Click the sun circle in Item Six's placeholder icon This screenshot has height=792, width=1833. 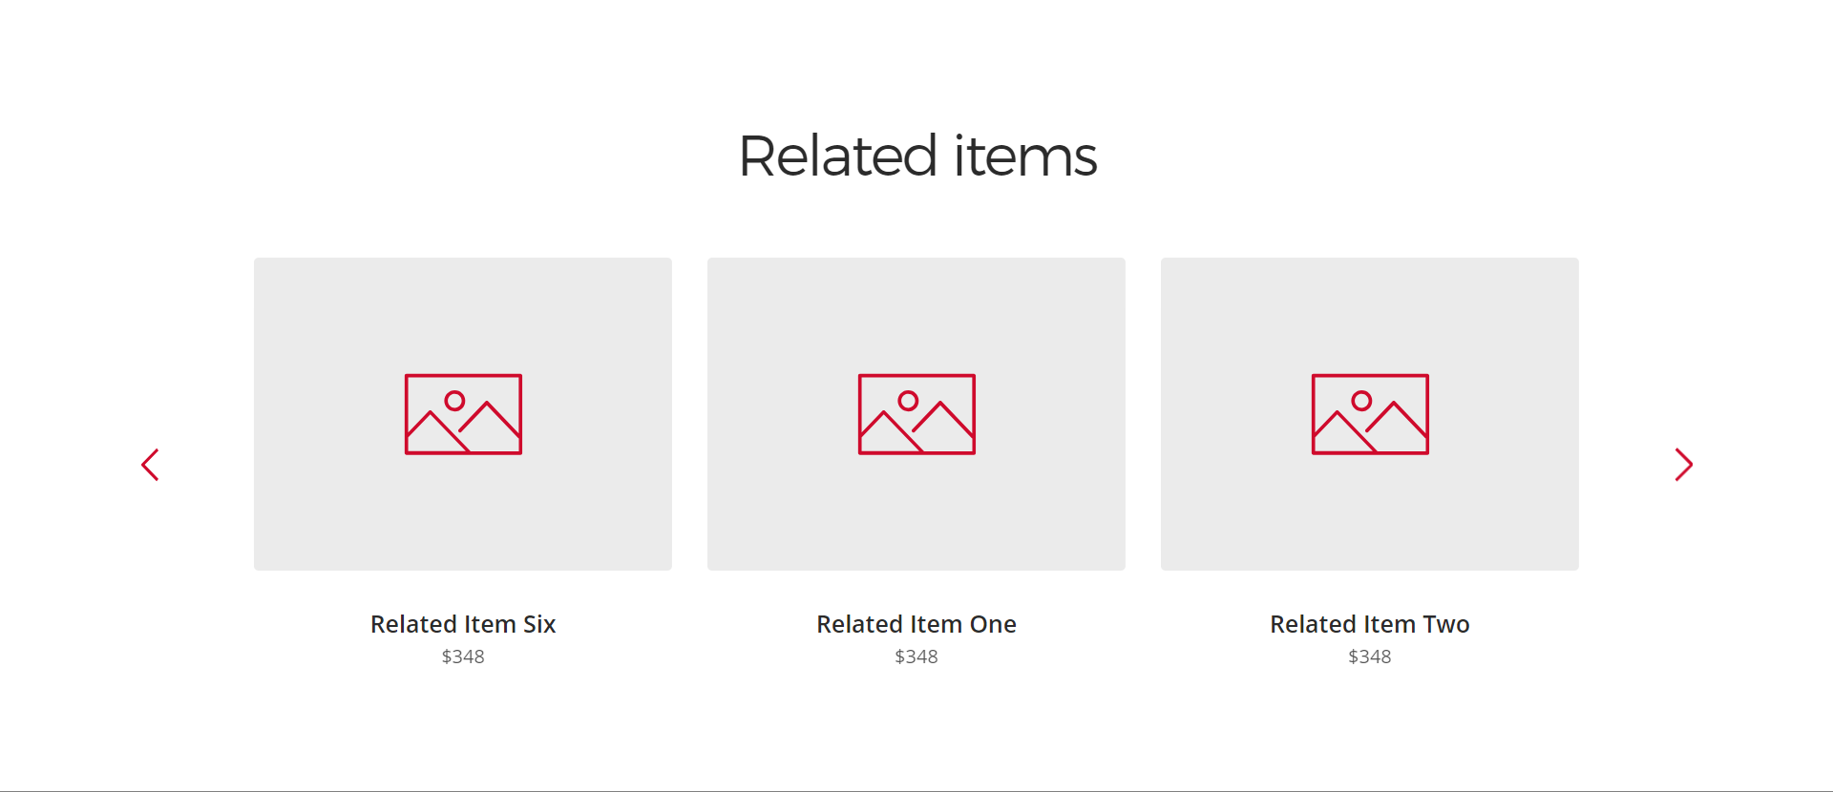[x=455, y=401]
